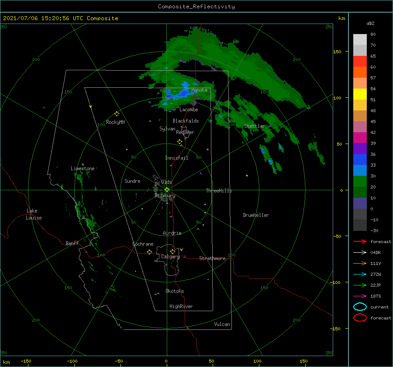This screenshot has width=393, height=367.
Task: Click the yellow diamond marker near RockyMH
Action: pos(117,114)
